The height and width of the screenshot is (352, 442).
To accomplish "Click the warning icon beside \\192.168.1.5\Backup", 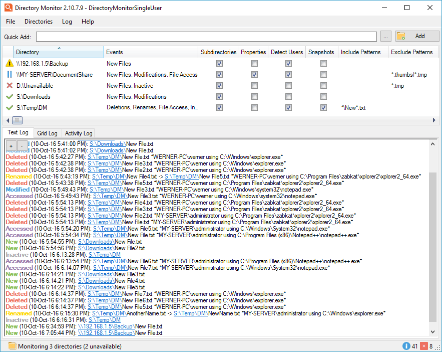I will click(9, 64).
